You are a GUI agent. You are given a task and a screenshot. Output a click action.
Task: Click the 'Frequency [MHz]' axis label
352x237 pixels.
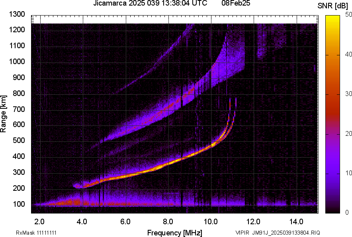click(175, 233)
